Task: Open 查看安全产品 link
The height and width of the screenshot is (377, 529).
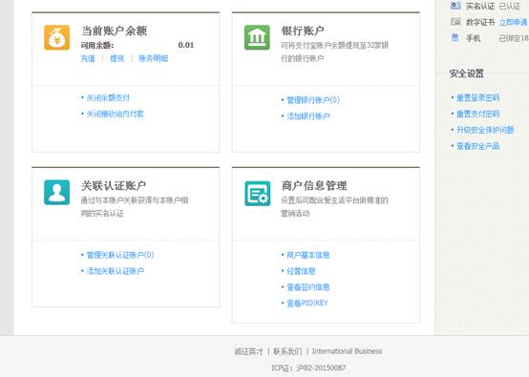Action: coord(477,146)
